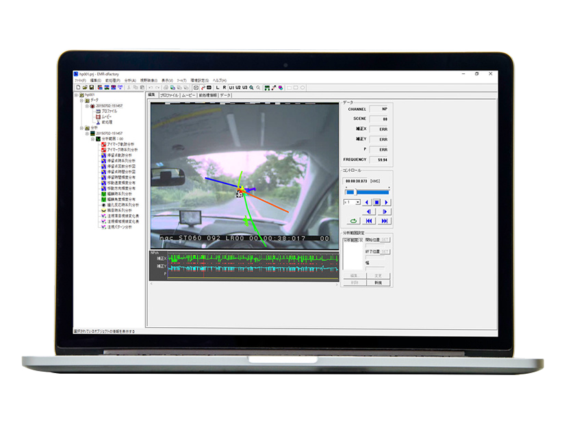
Task: Open the playback speed x1 dropdown
Action: click(x=357, y=203)
